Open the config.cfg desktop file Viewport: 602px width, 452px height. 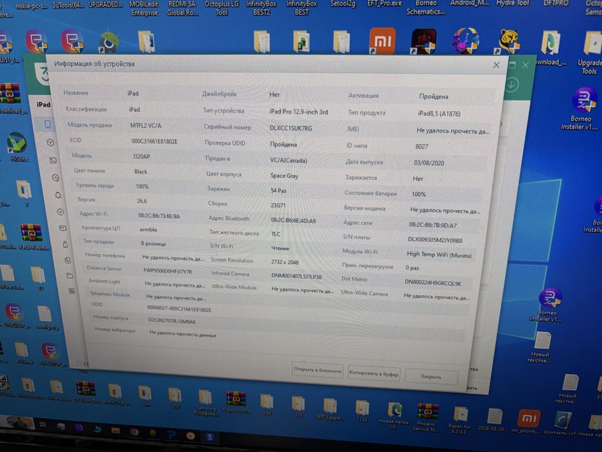(x=46, y=318)
